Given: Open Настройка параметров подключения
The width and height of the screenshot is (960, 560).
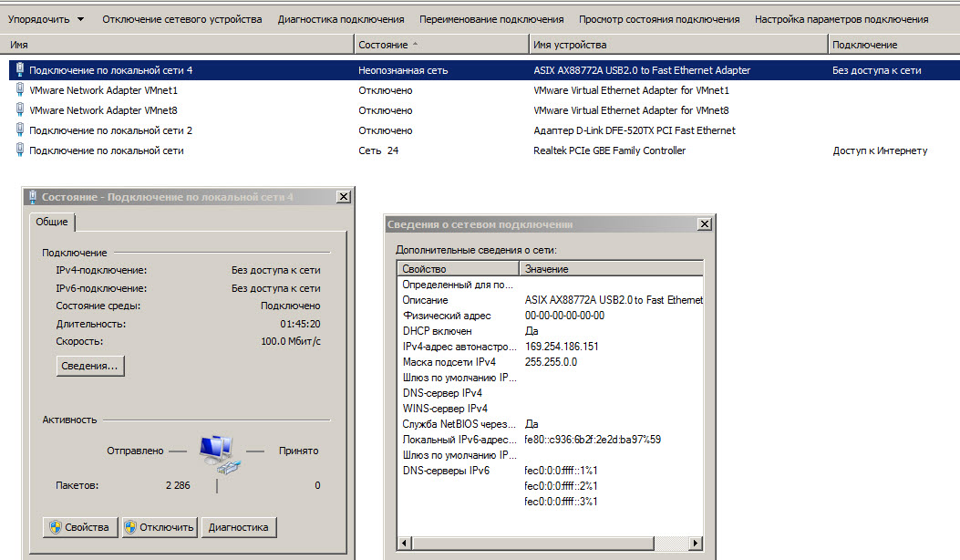Looking at the screenshot, I should [x=841, y=19].
